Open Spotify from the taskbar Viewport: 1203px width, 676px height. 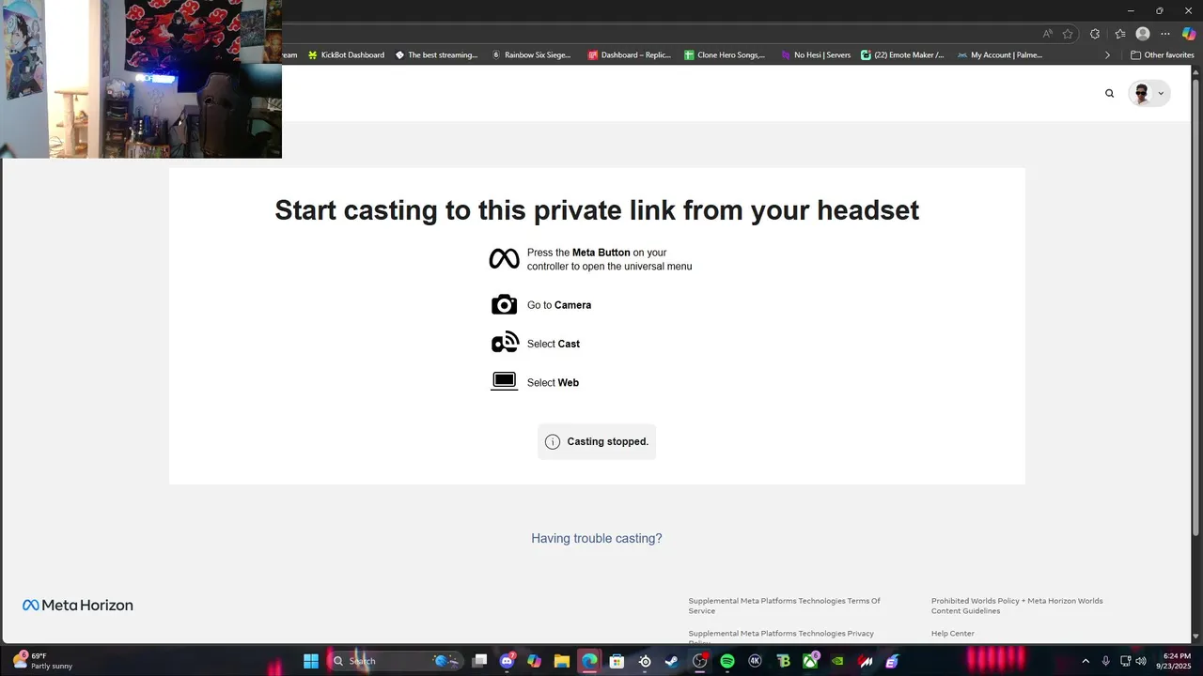727,661
